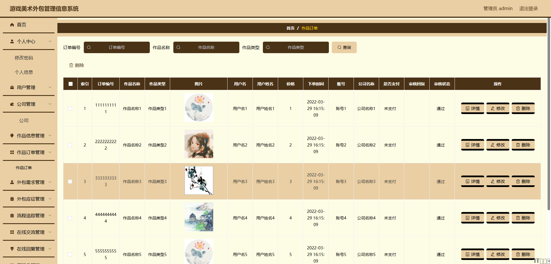Image resolution: width=551 pixels, height=264 pixels.
Task: Expand the 在线交流管理 menu chevron
Action: coord(50,232)
